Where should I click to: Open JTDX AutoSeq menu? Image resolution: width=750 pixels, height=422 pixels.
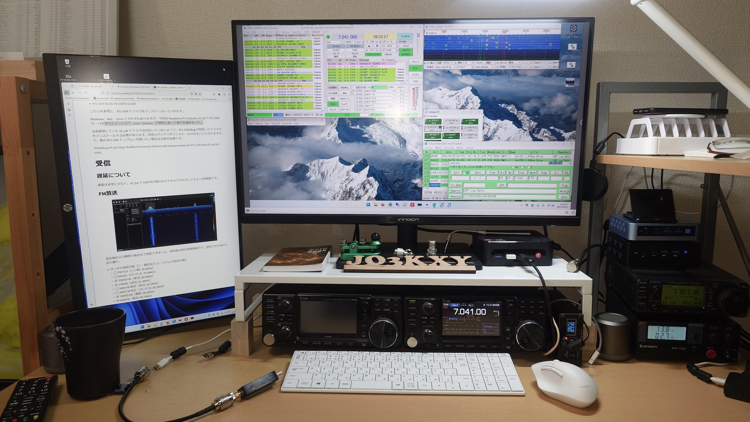[x=285, y=32]
